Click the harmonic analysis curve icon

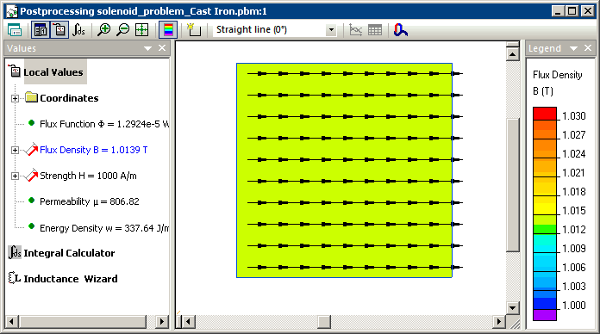(x=400, y=30)
